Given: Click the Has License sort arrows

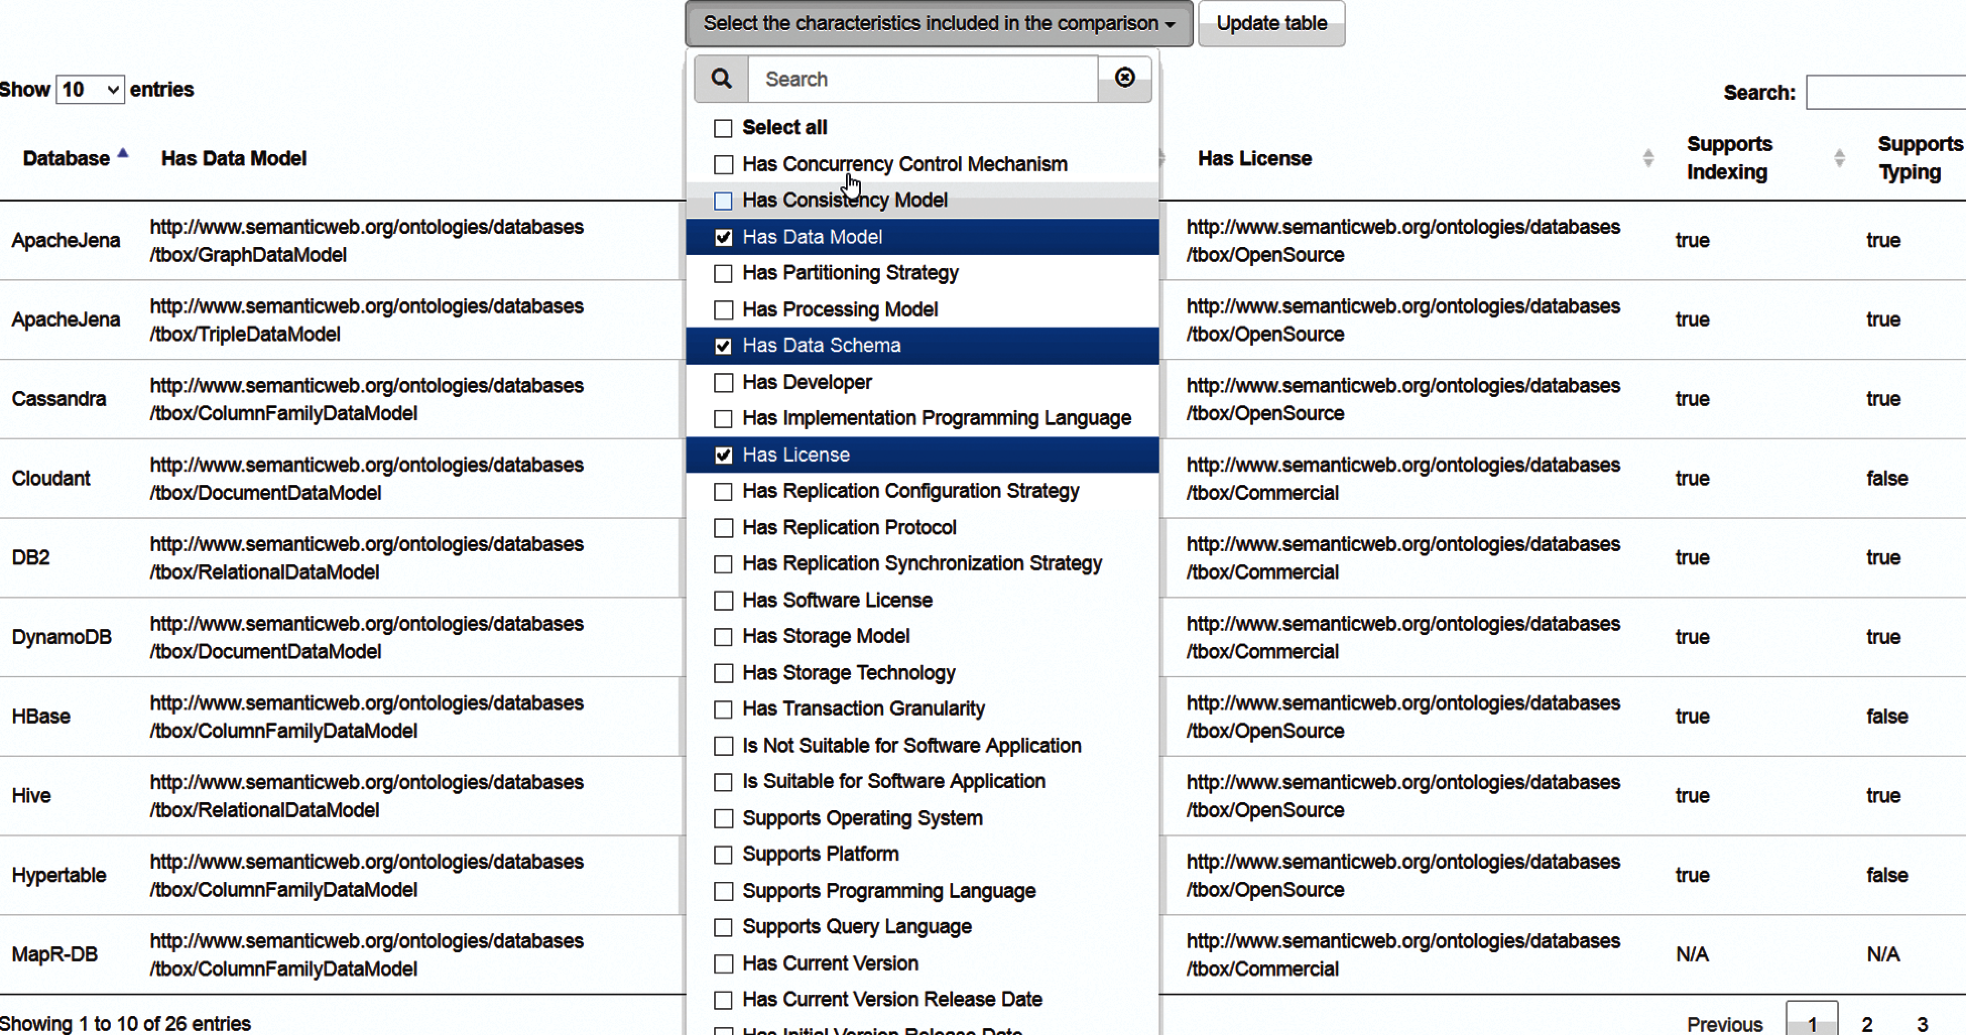Looking at the screenshot, I should (1648, 159).
